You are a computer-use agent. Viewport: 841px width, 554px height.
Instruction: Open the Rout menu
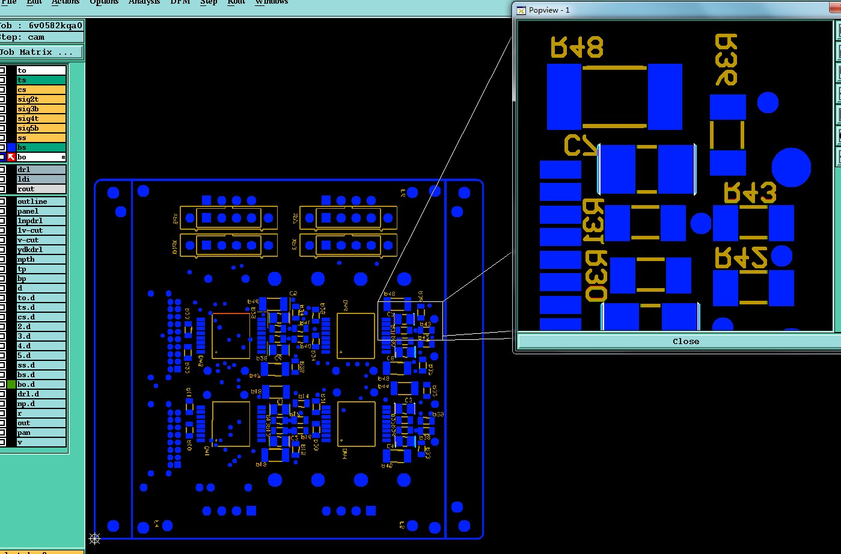pos(236,2)
